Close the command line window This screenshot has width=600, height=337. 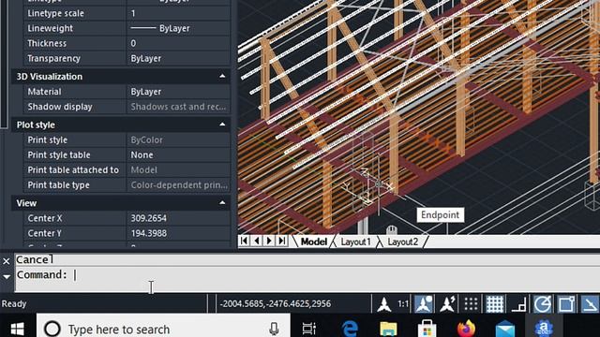7,261
